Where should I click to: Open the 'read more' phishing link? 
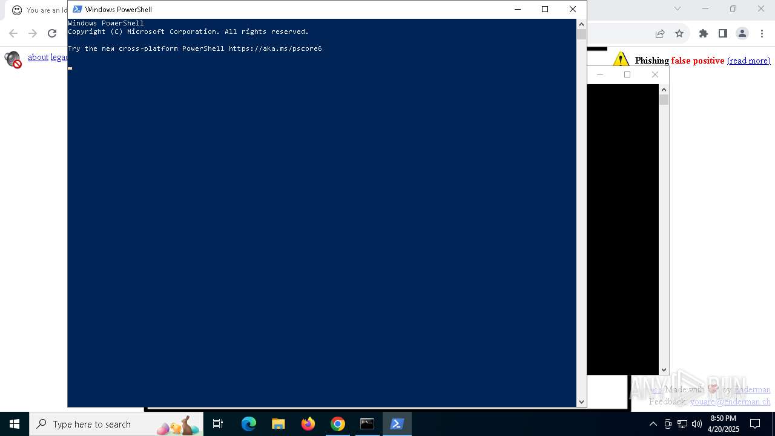click(749, 61)
